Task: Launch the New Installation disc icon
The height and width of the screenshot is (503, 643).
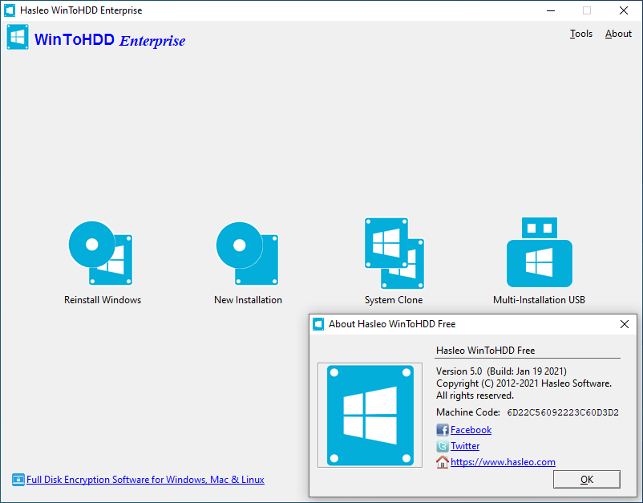Action: [247, 254]
